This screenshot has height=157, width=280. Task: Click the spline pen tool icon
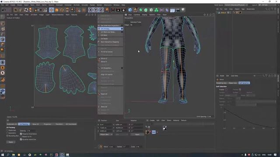click(135, 10)
